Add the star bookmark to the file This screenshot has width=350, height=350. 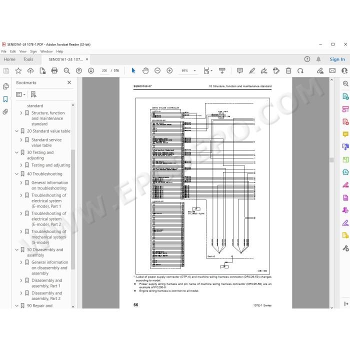pyautogui.click(x=18, y=71)
